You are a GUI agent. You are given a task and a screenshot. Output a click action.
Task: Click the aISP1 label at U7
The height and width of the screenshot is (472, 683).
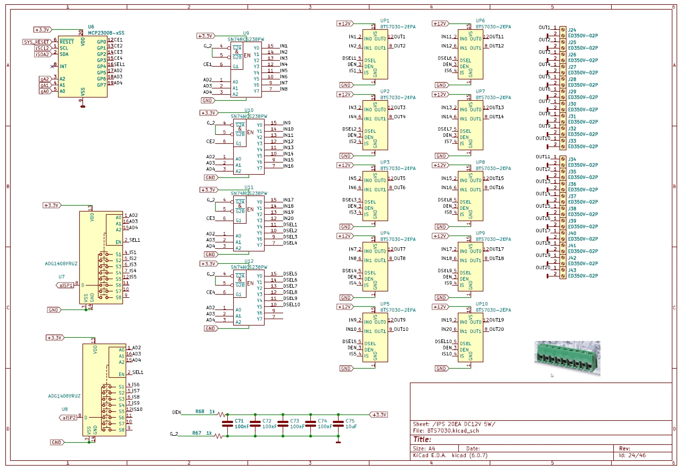(65, 285)
